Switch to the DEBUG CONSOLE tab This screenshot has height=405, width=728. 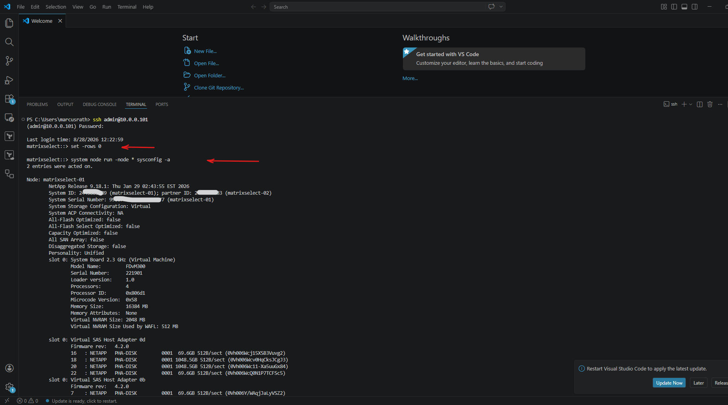click(x=99, y=104)
